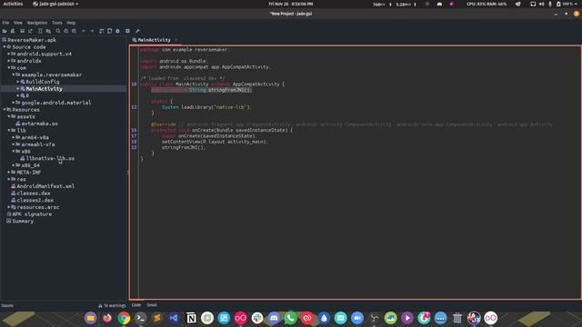Switch to the Code view tab
582x327 pixels.
pyautogui.click(x=136, y=305)
